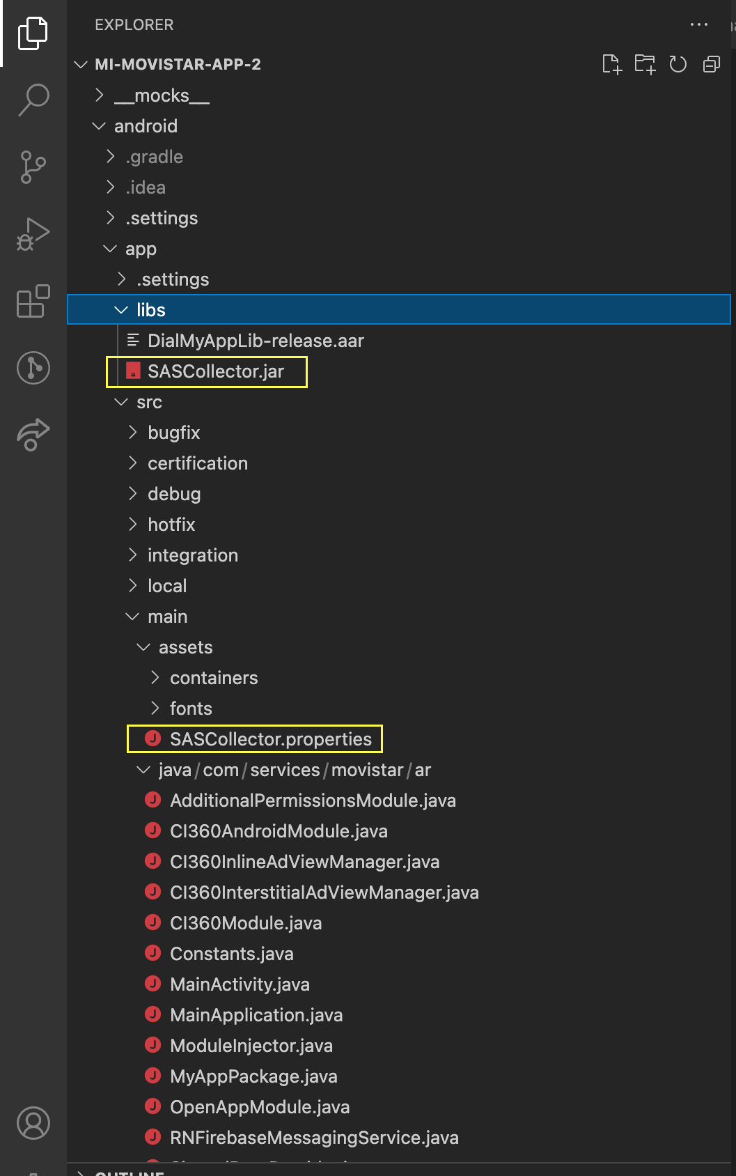The image size is (736, 1176).
Task: Open the Search view in activity bar
Action: tap(33, 100)
